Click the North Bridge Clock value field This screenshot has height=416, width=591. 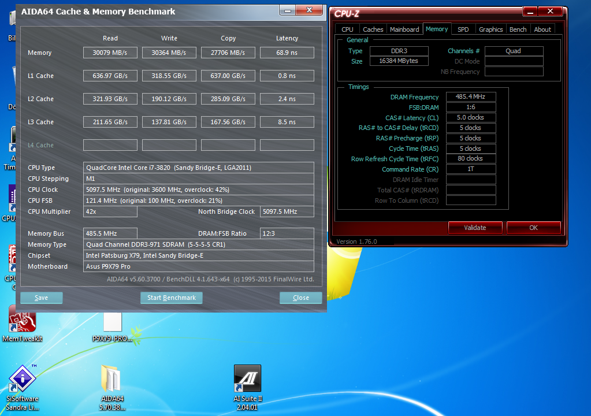(x=287, y=212)
